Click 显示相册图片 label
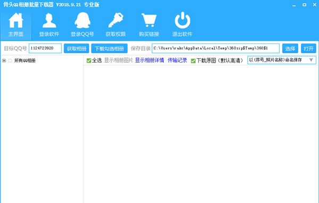This screenshot has height=203, width=319. pyautogui.click(x=119, y=60)
